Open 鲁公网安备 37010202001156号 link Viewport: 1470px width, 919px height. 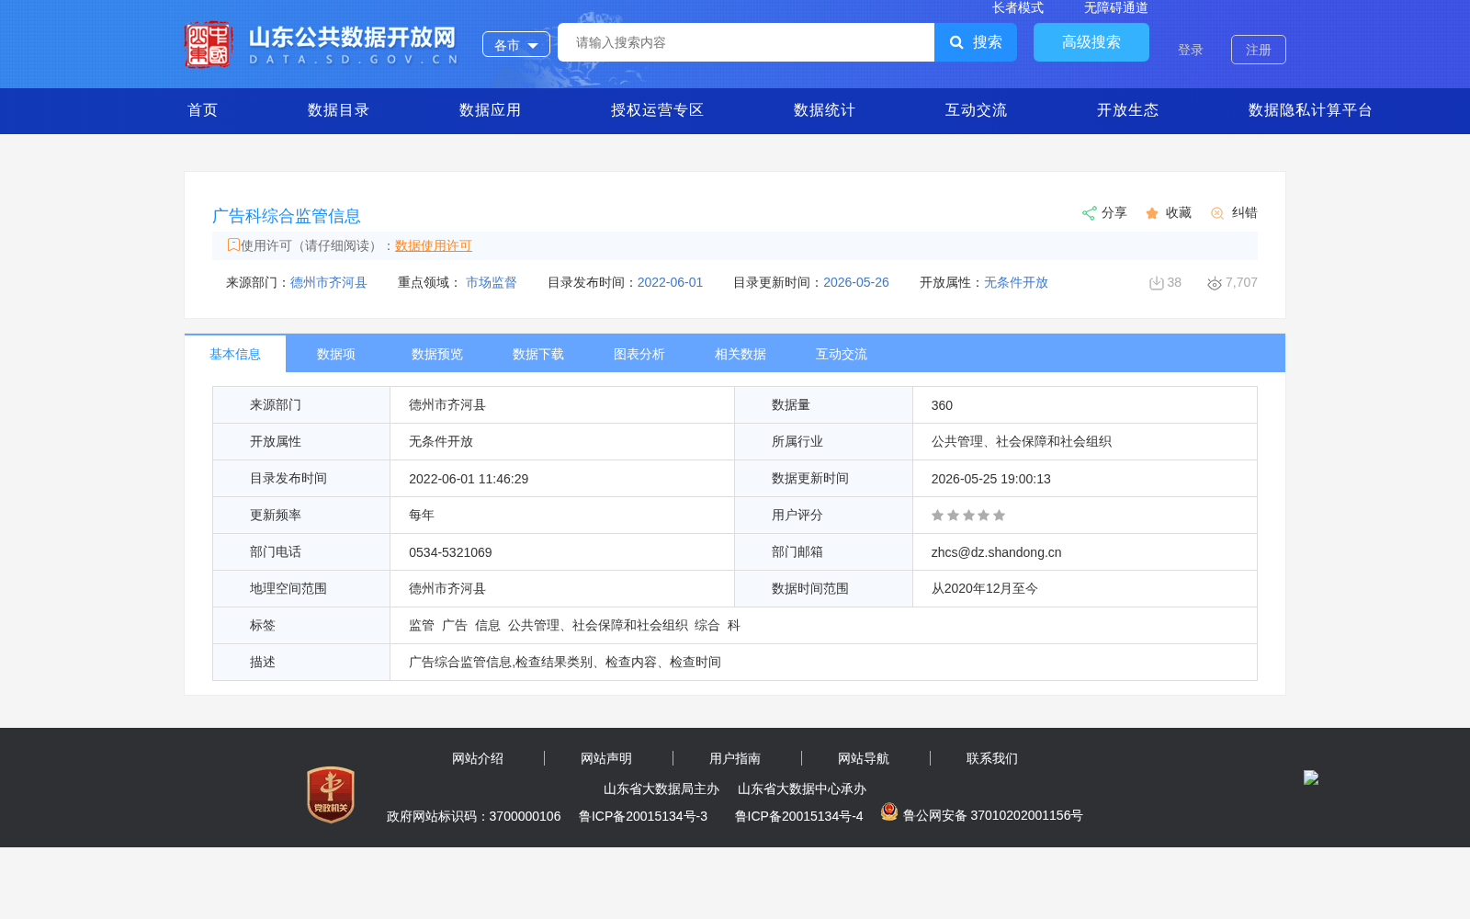(x=993, y=815)
